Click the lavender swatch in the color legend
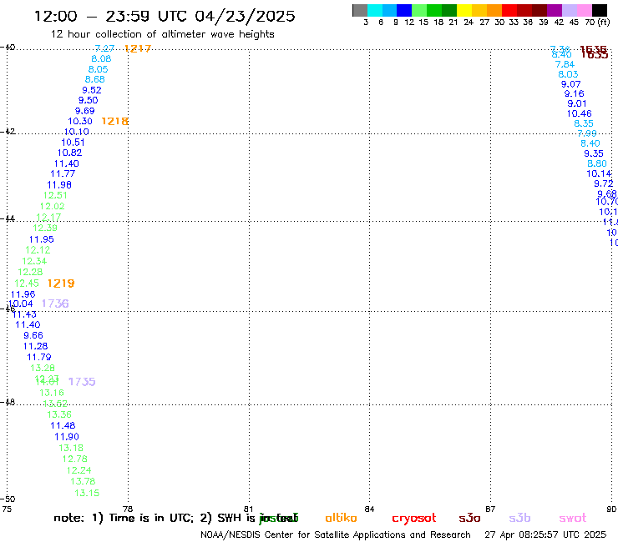The height and width of the screenshot is (542, 618). [x=569, y=11]
